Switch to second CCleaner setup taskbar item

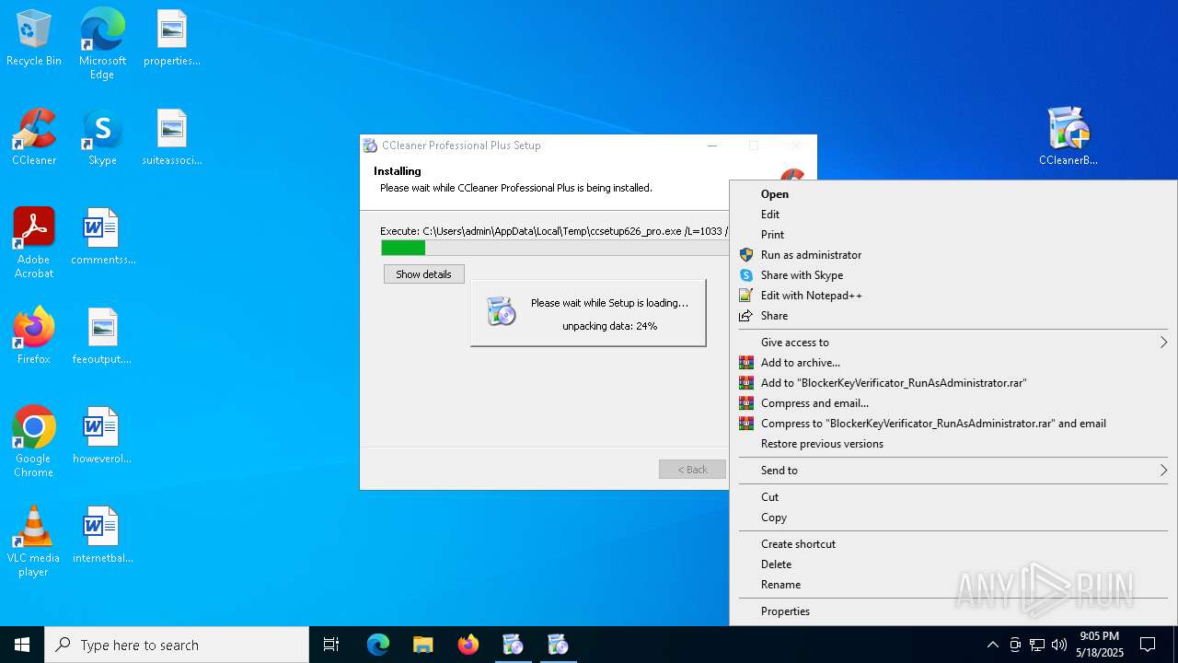[558, 645]
